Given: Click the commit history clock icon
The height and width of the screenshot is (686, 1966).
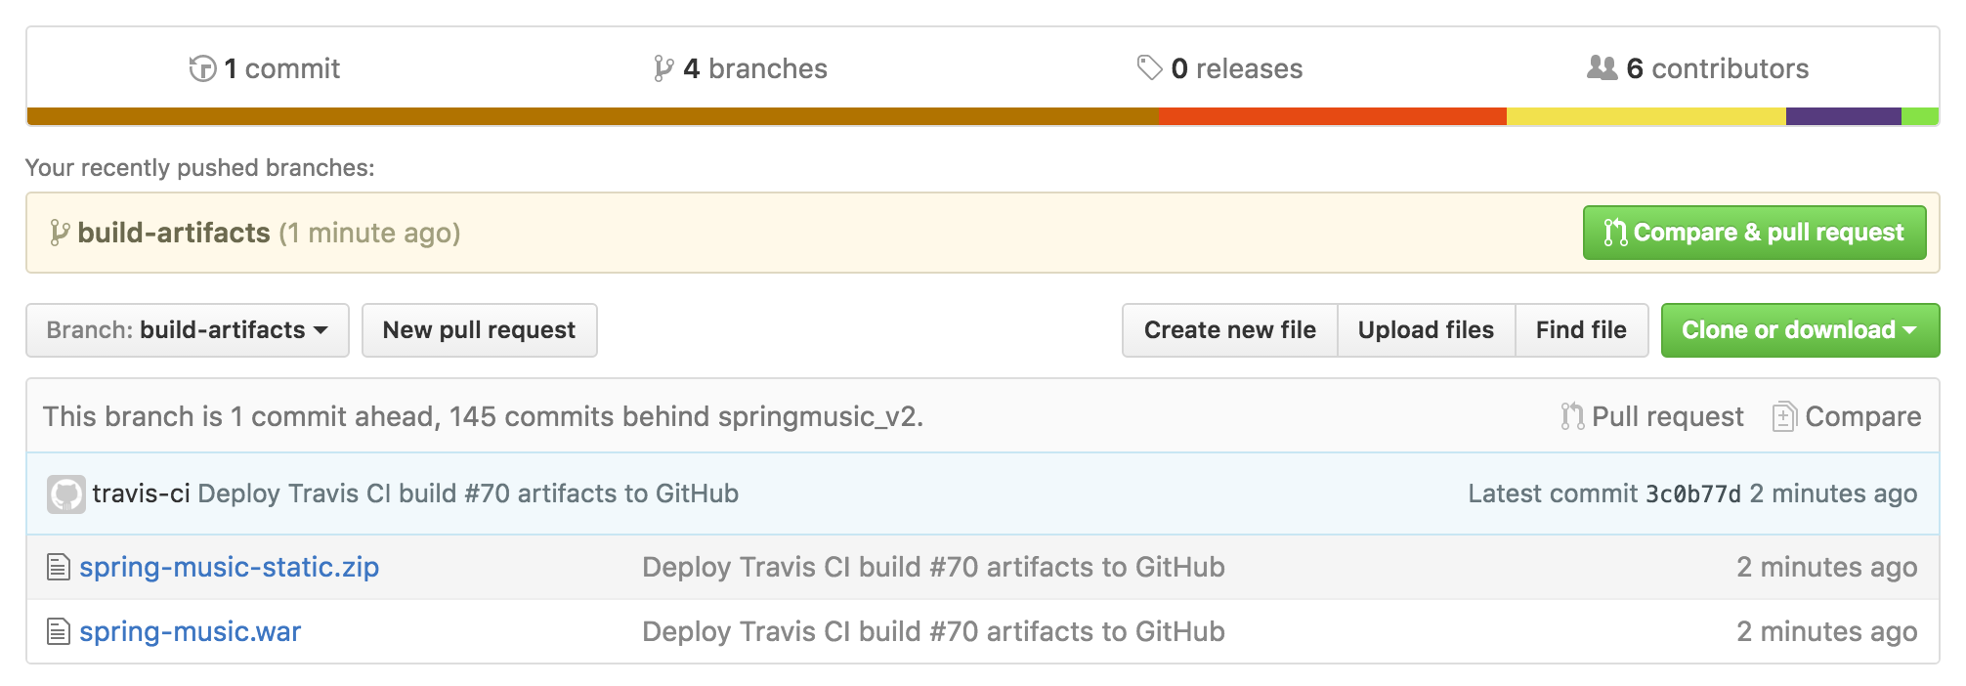Looking at the screenshot, I should click(x=202, y=68).
